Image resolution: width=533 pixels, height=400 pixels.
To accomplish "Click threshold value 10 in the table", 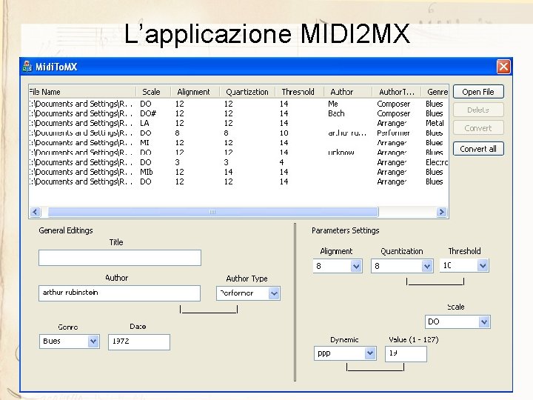I will [284, 133].
